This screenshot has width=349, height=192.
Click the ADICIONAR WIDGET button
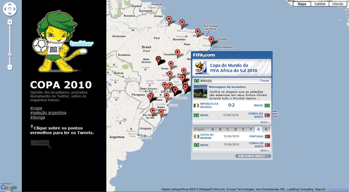pos(253,156)
